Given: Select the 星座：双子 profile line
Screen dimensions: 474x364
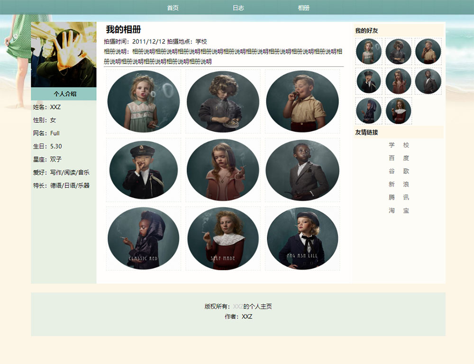Looking at the screenshot, I should (x=47, y=159).
